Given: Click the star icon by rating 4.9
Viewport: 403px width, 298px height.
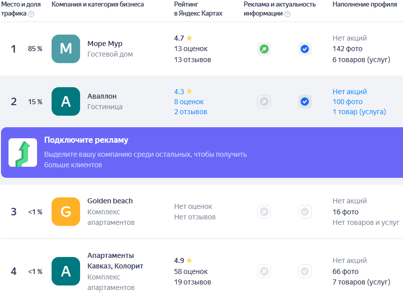Looking at the screenshot, I should (x=189, y=260).
